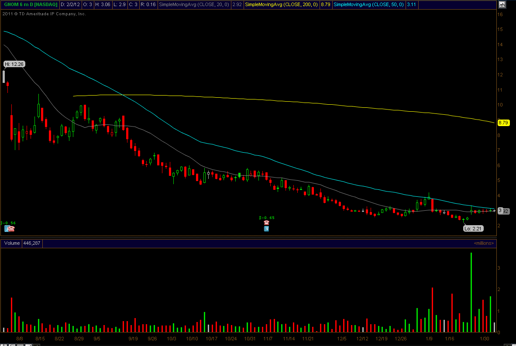Click the phone icon below $-0.65

266,223
